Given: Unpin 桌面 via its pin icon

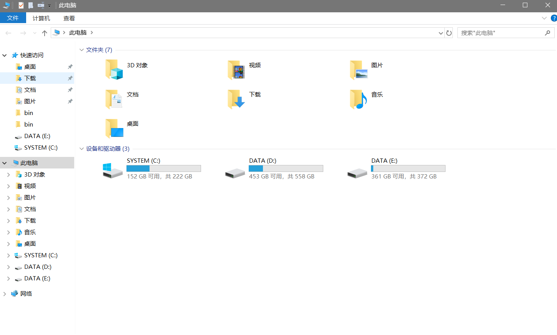Looking at the screenshot, I should [x=70, y=67].
